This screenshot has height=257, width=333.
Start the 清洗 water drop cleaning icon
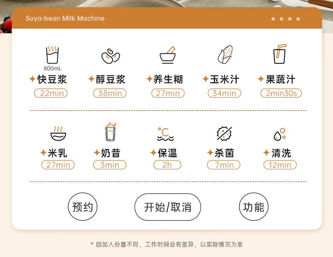(x=280, y=134)
